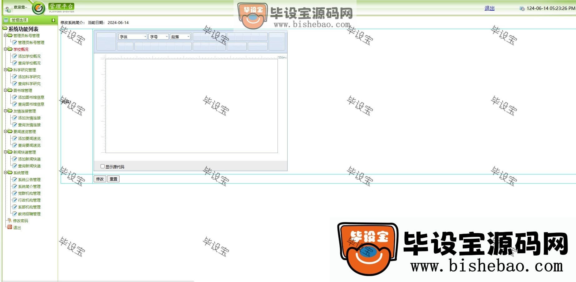Click the notepad icon beside 系部机构管理
Viewport: 576px width, 282px height.
point(15,207)
